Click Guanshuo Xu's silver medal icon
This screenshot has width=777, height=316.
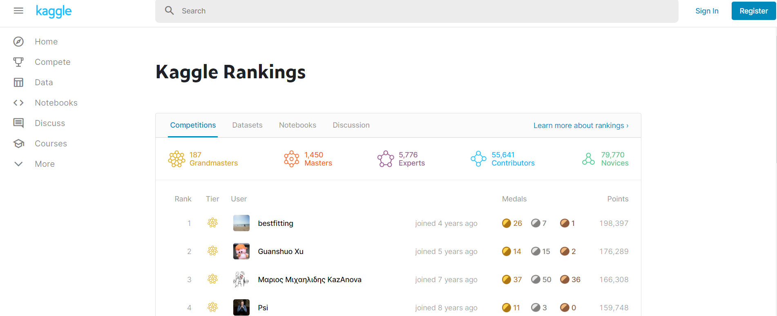pyautogui.click(x=536, y=251)
